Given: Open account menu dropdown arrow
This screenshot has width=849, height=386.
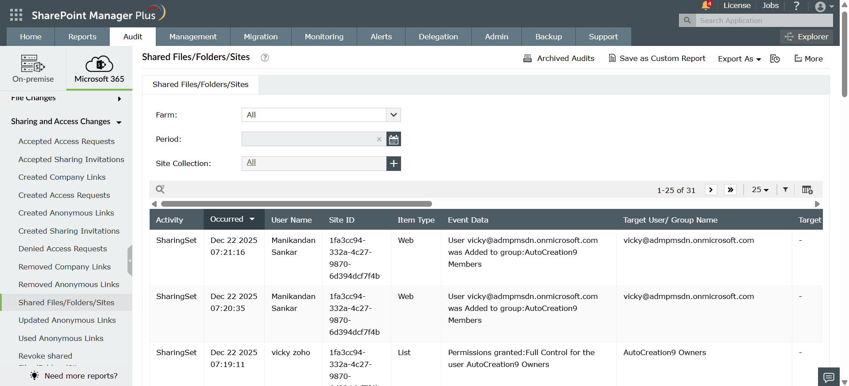Looking at the screenshot, I should 832,7.
